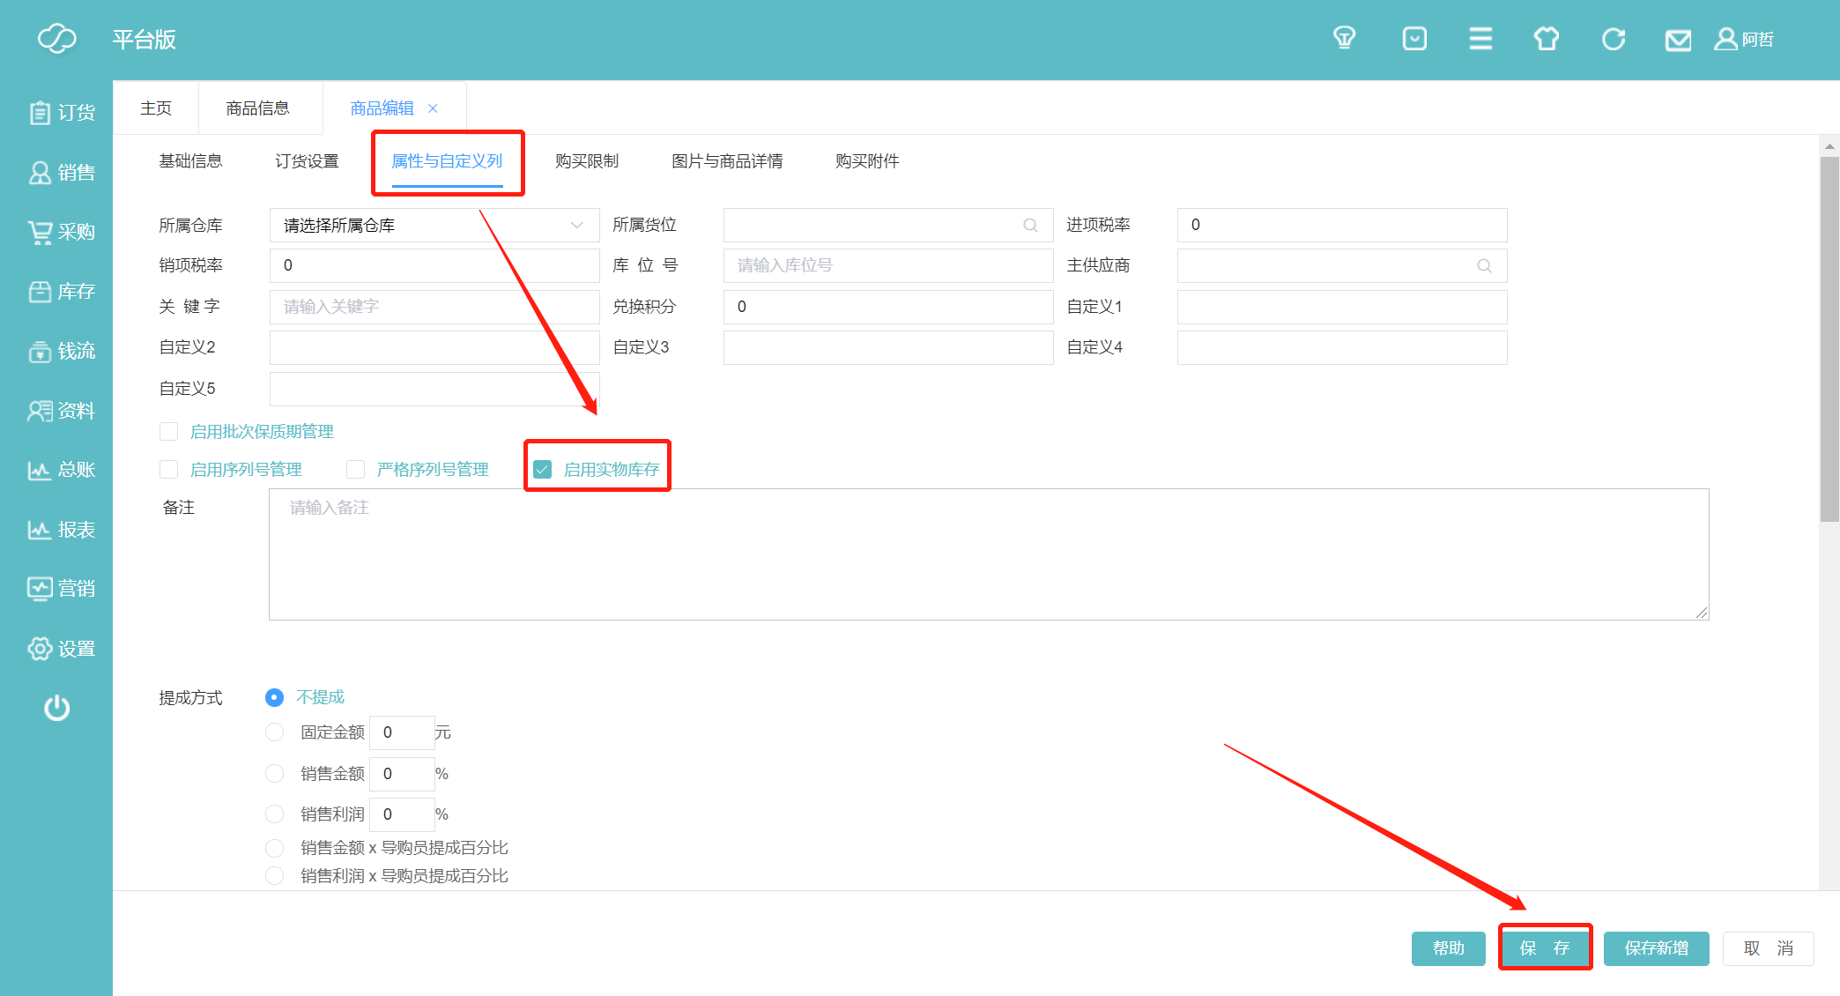Image resolution: width=1840 pixels, height=996 pixels.
Task: Switch to the 购买限制 tab
Action: click(587, 161)
